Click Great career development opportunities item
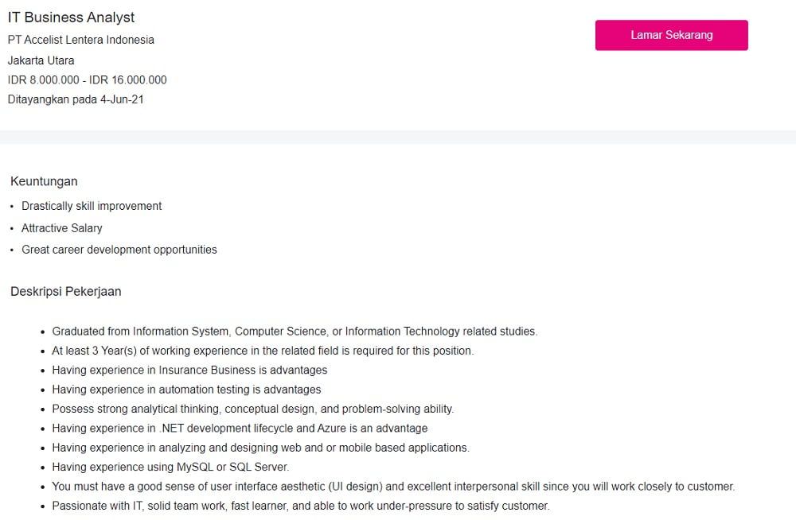Image resolution: width=796 pixels, height=520 pixels. click(119, 250)
